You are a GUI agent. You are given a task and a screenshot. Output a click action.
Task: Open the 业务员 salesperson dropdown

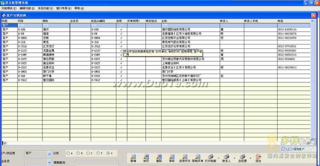point(49,161)
